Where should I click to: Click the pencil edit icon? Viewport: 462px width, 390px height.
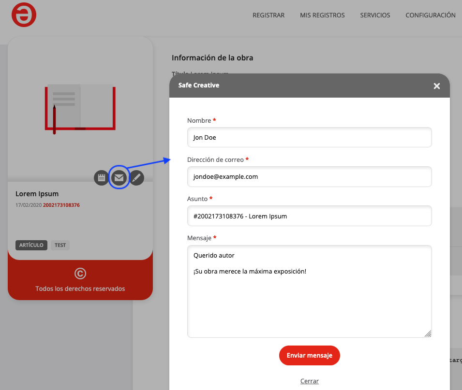[x=137, y=178]
